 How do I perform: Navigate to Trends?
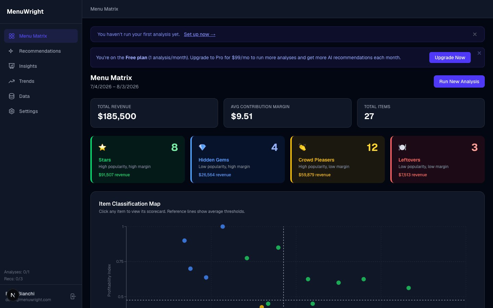[41, 81]
